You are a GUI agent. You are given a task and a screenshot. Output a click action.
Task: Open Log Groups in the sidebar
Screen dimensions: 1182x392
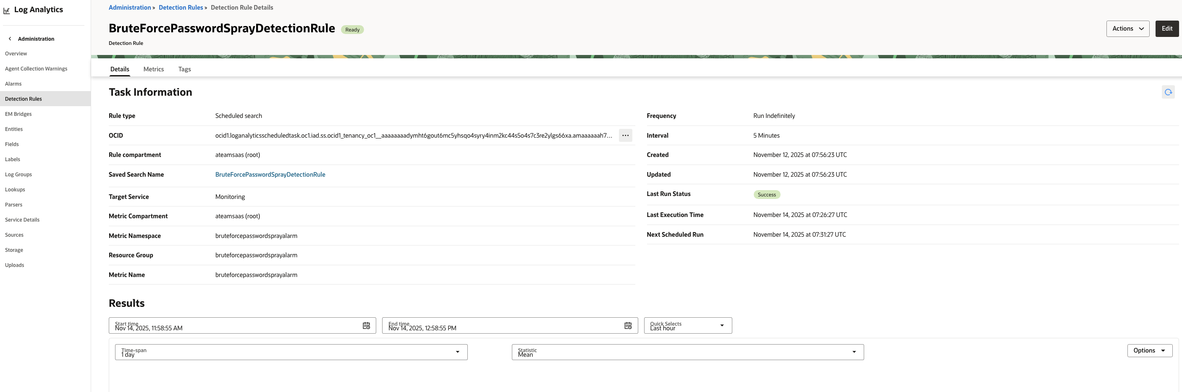(18, 175)
